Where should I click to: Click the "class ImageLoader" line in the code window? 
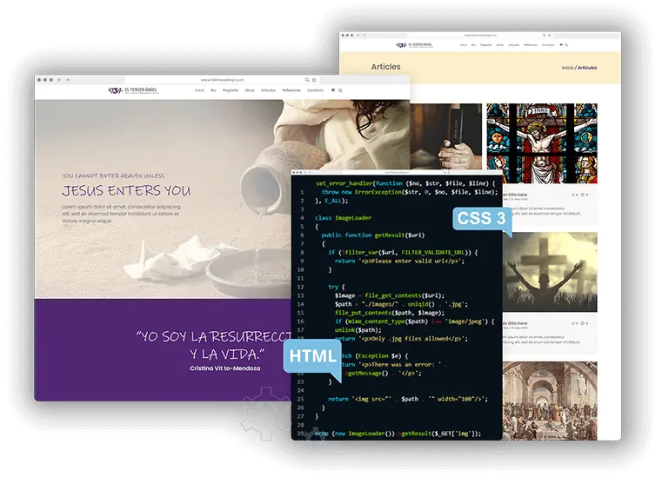coord(344,218)
